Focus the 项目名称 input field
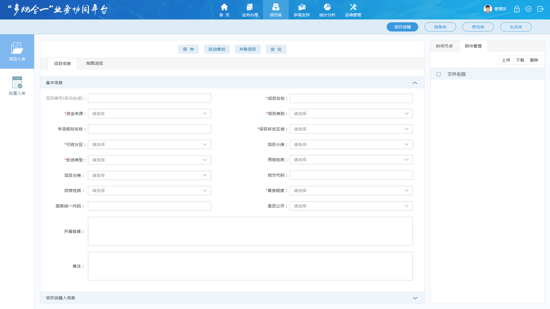This screenshot has height=309, width=550. (351, 98)
